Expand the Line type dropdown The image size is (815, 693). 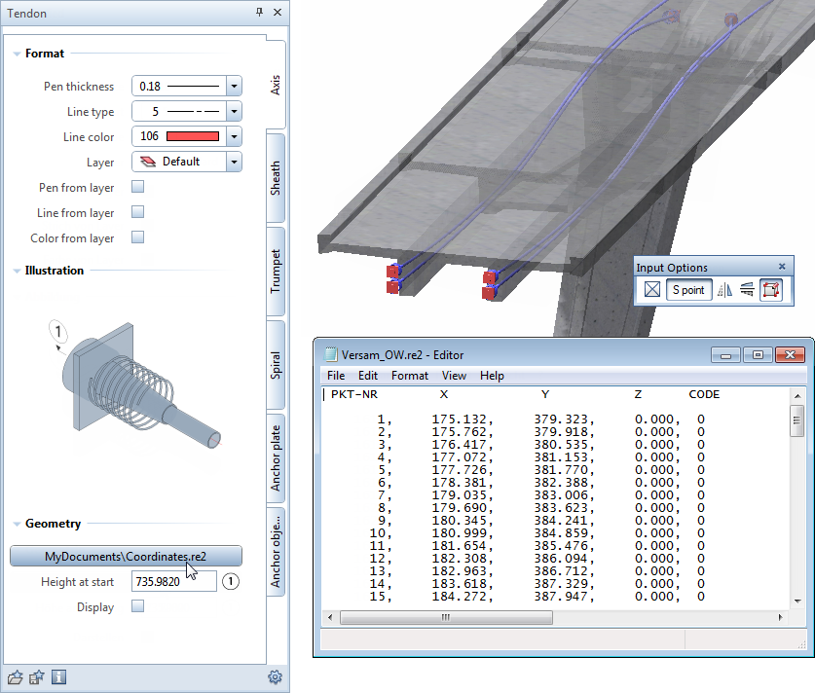click(234, 112)
